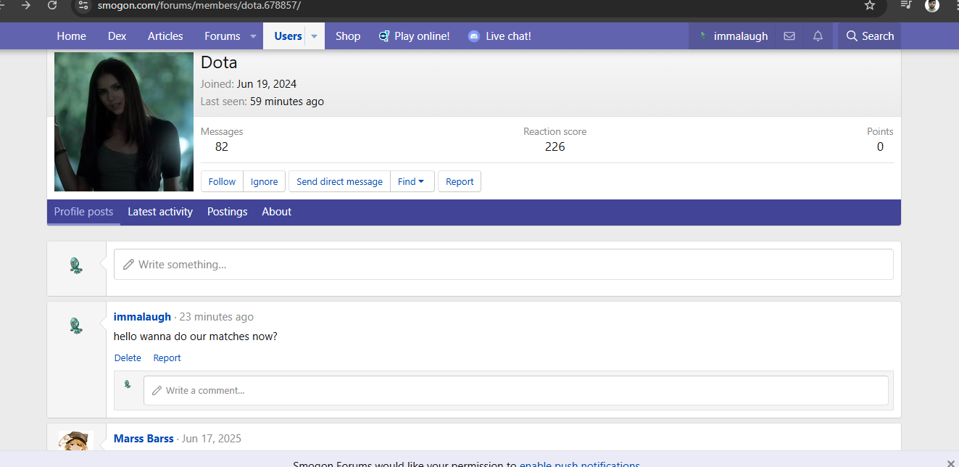Click the Dota username heading

pyautogui.click(x=219, y=62)
